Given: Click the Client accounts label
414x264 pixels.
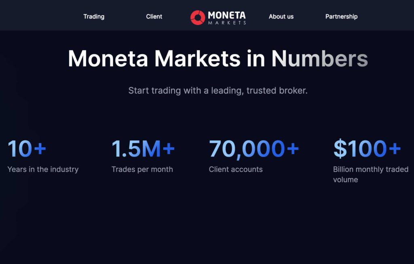Looking at the screenshot, I should (x=236, y=169).
